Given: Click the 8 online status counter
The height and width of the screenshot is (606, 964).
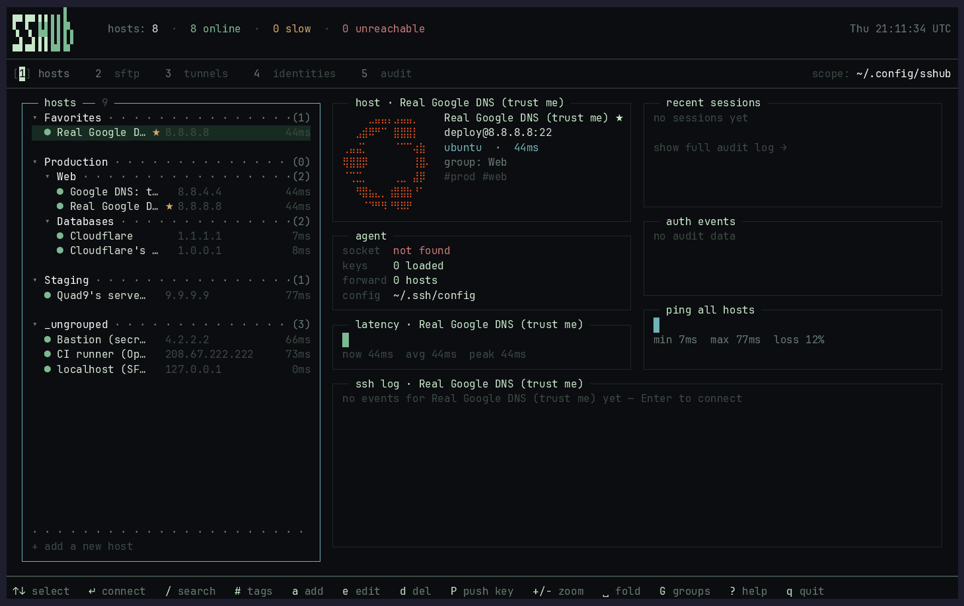Looking at the screenshot, I should pos(215,29).
